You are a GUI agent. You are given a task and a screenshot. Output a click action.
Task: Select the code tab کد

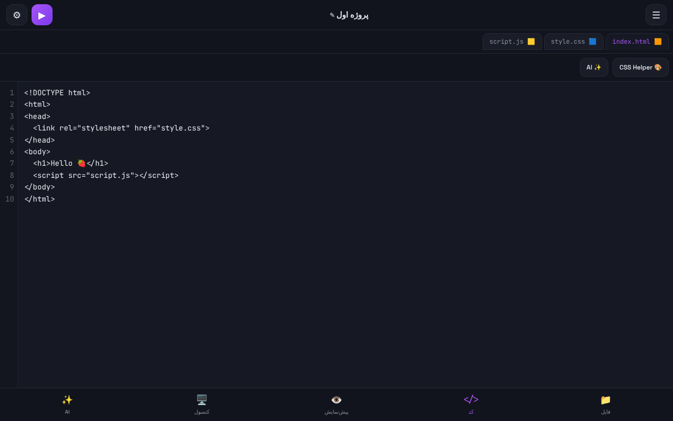click(471, 405)
